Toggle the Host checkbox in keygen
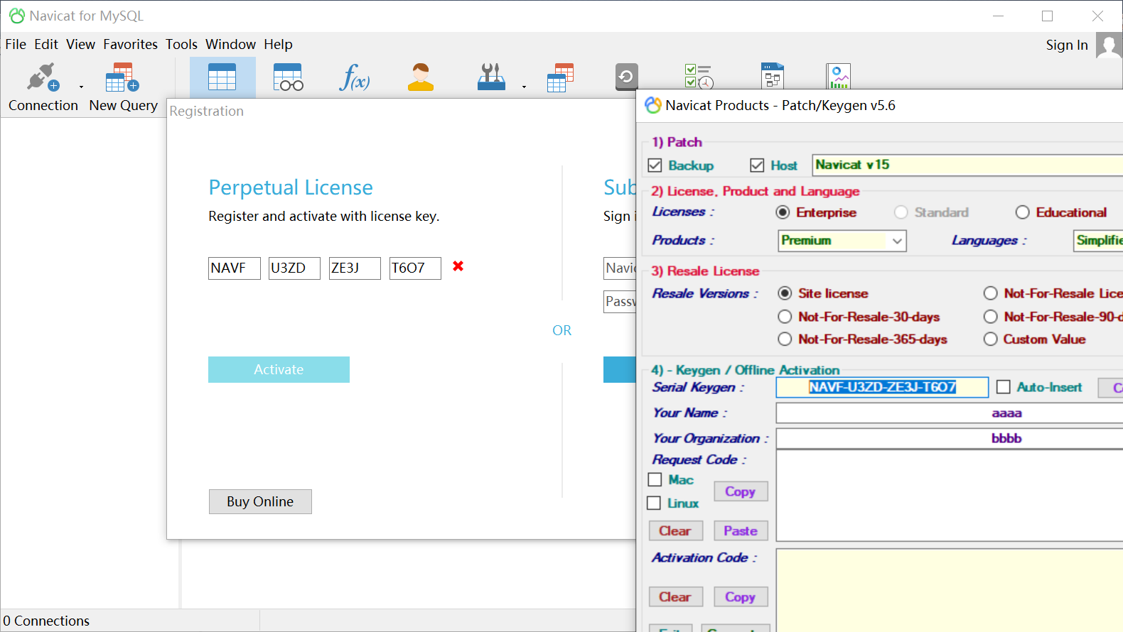 coord(757,165)
